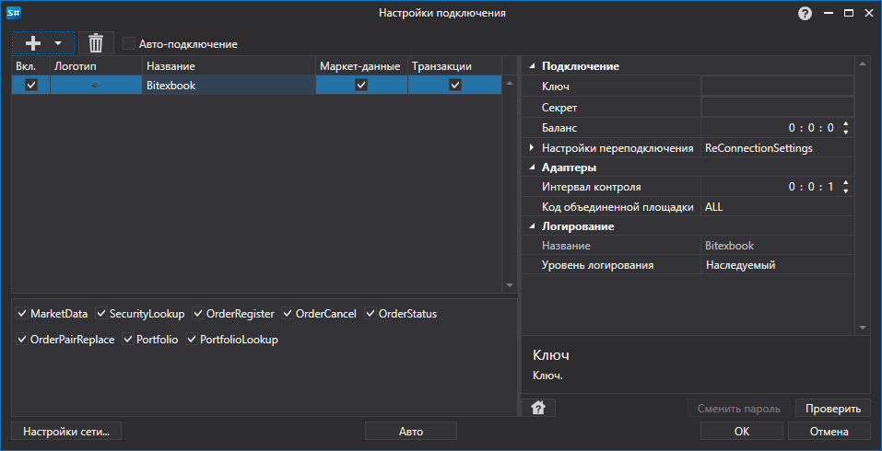Click the house help icon below properties
Image resolution: width=882 pixels, height=451 pixels.
(538, 408)
